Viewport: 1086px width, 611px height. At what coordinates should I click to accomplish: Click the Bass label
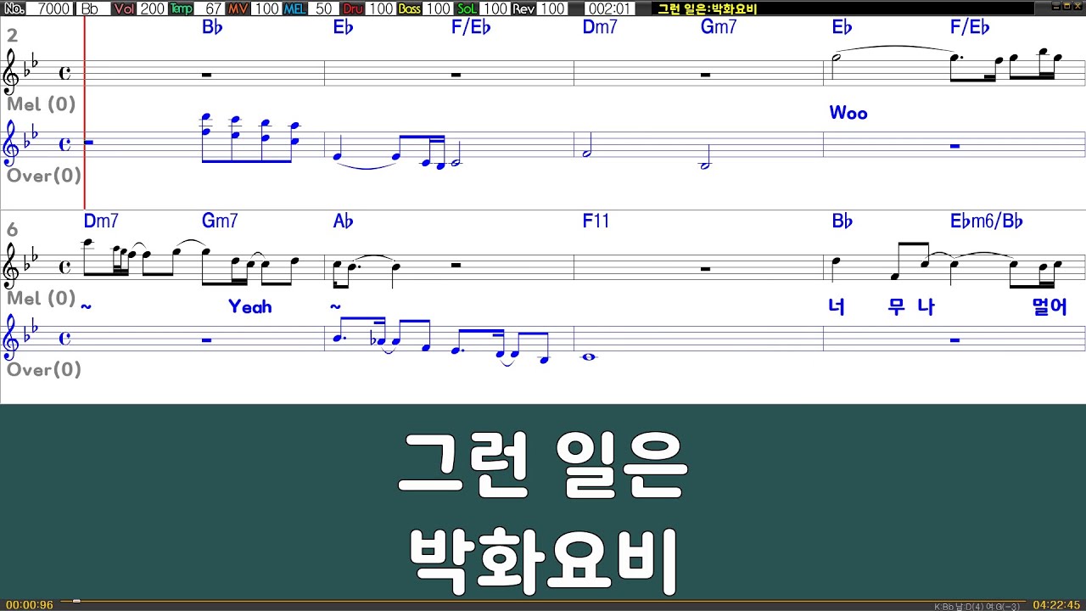point(410,8)
